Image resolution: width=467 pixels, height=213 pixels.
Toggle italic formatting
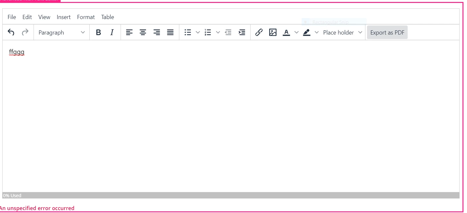[x=112, y=32]
